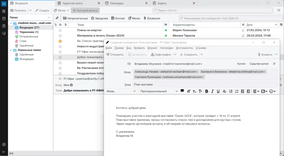The width and height of the screenshot is (284, 156).
Task: Open the Получить dropdown arrow
Action: pyautogui.click(x=30, y=10)
